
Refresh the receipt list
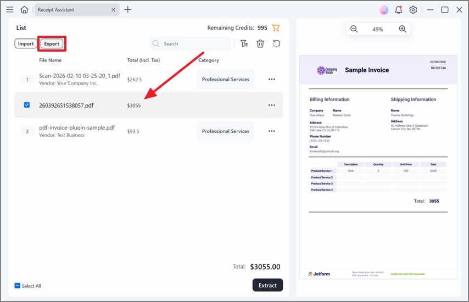click(x=276, y=44)
